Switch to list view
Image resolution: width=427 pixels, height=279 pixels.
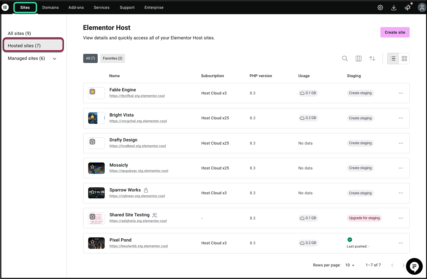[393, 59]
